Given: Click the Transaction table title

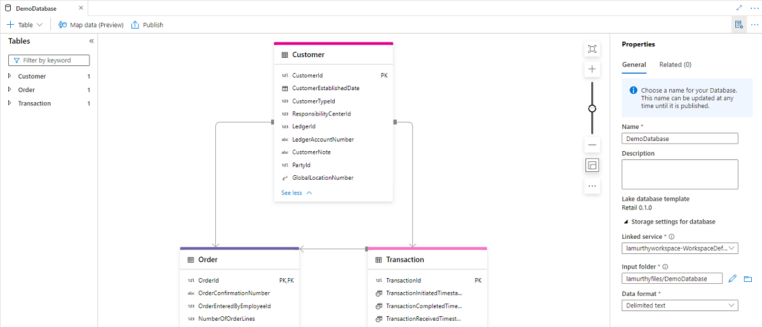Looking at the screenshot, I should [405, 260].
